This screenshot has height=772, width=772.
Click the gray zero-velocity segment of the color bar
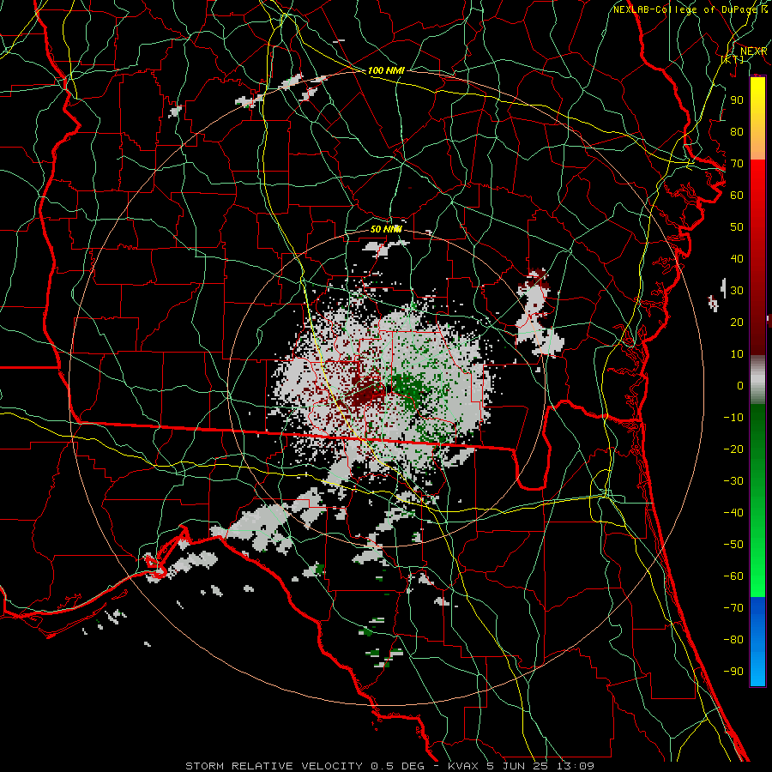pyautogui.click(x=757, y=380)
